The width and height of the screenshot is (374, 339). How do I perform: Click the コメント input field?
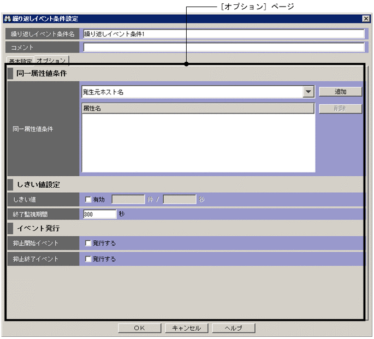click(224, 47)
